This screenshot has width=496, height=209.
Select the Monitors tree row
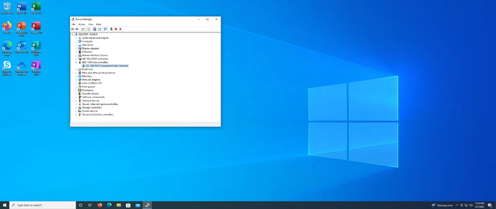click(x=85, y=76)
